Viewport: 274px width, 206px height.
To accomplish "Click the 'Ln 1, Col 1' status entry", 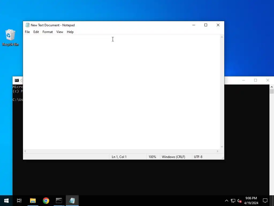I will click(119, 157).
